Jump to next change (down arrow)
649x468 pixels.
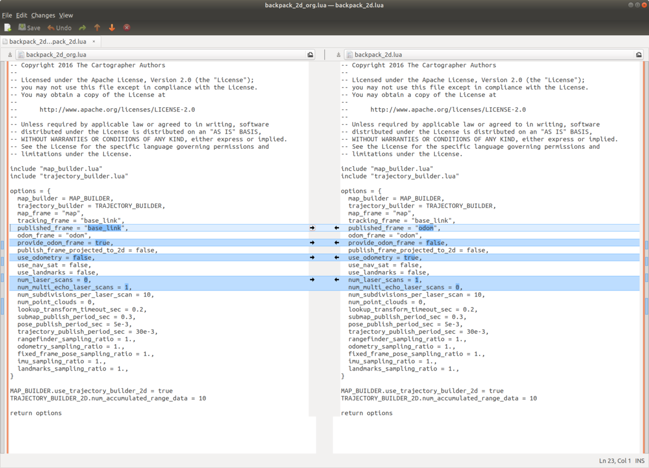(x=112, y=27)
